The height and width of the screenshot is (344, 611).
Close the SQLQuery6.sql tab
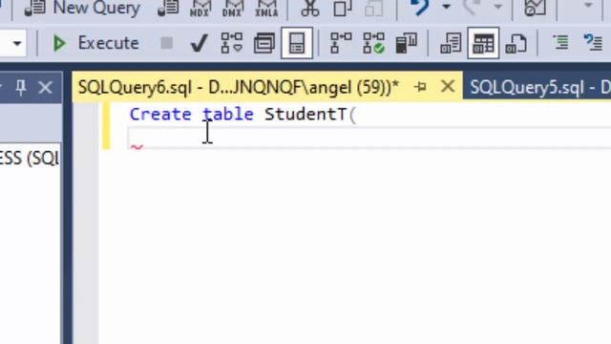pos(448,86)
